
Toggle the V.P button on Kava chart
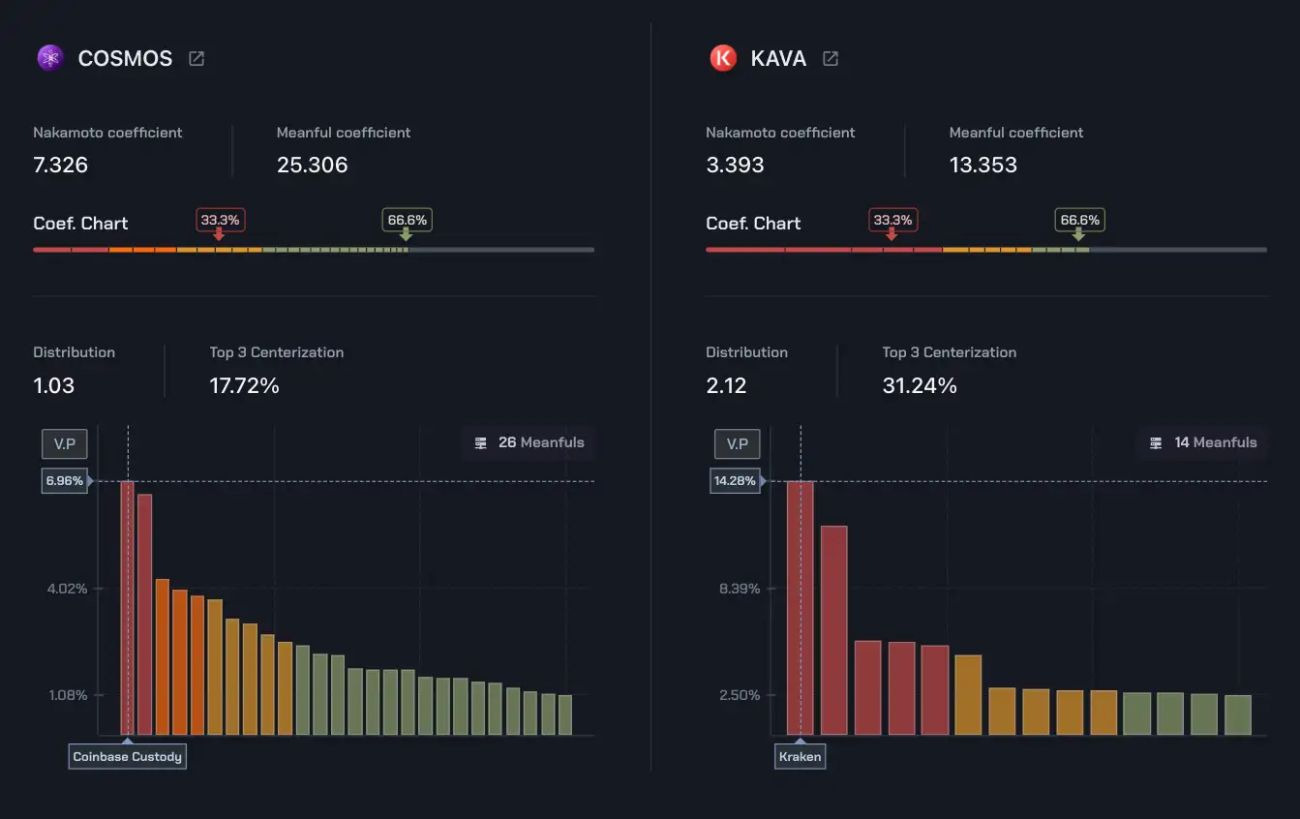(738, 443)
